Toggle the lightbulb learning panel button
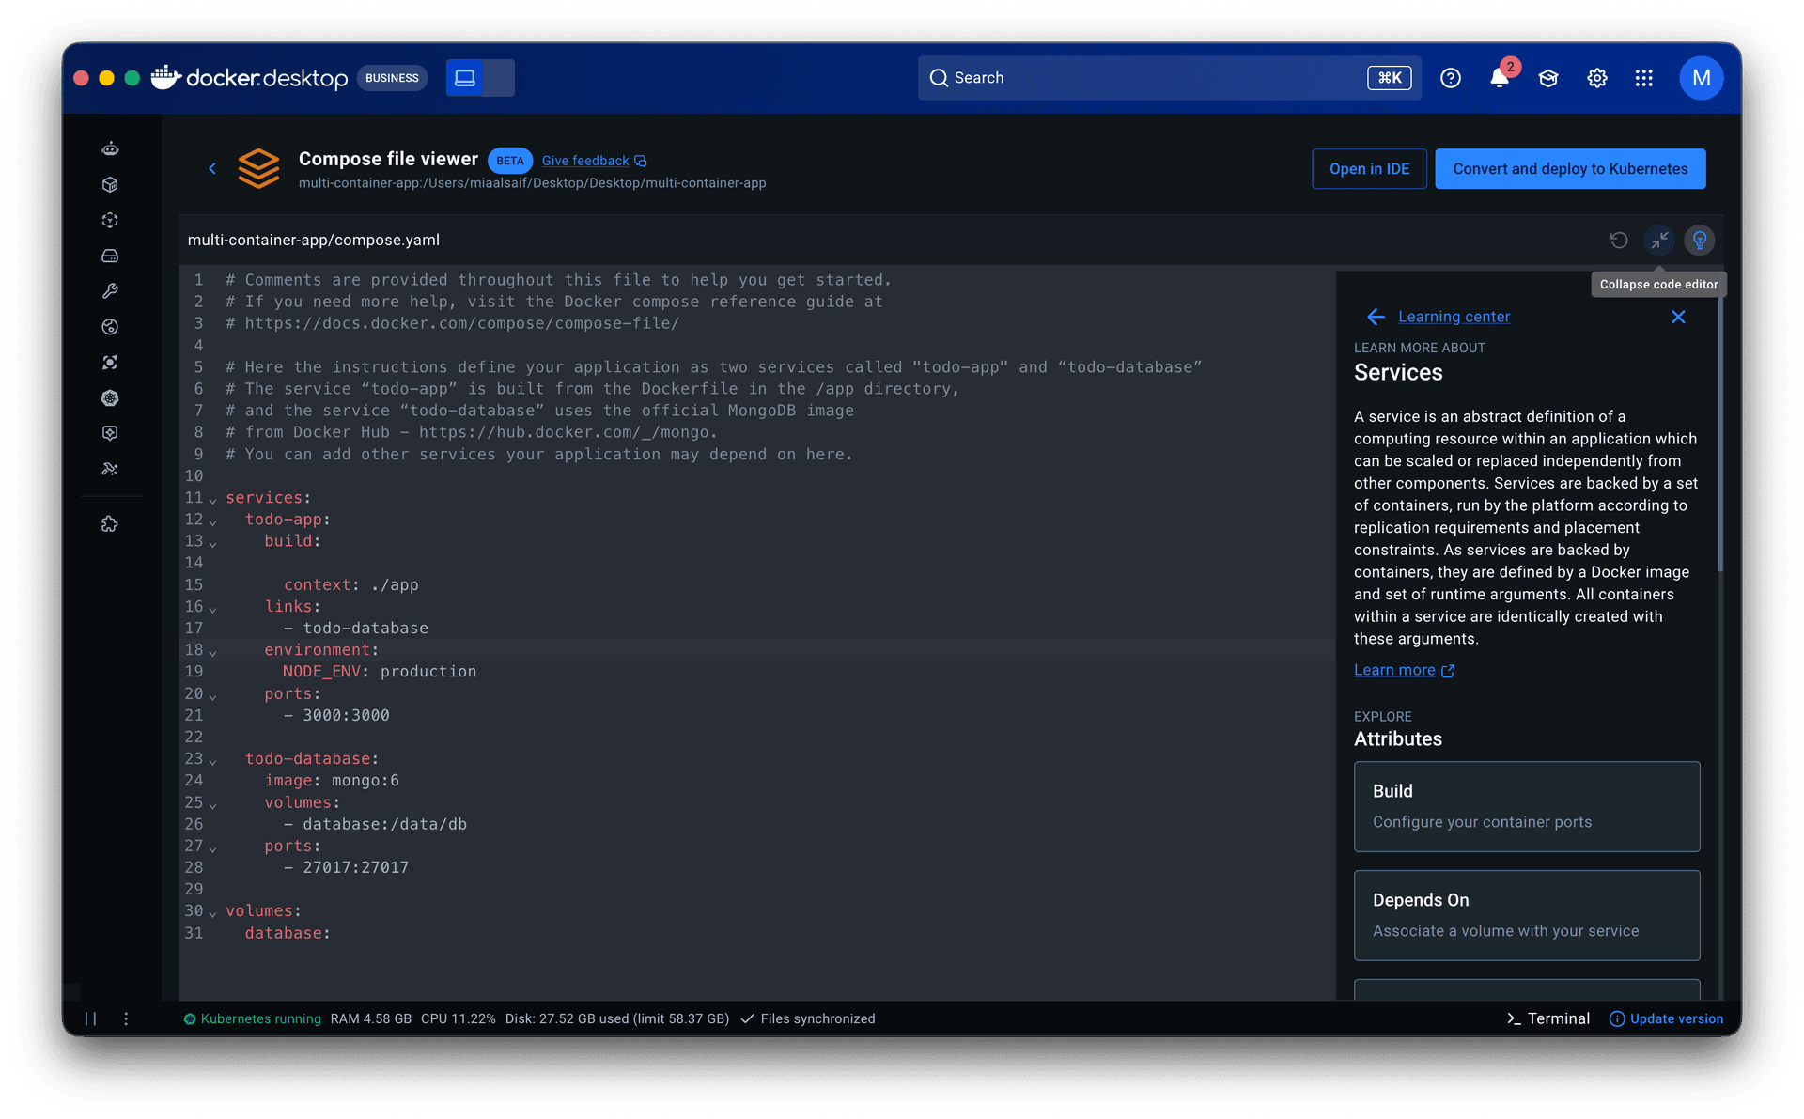1804x1119 pixels. pyautogui.click(x=1699, y=241)
